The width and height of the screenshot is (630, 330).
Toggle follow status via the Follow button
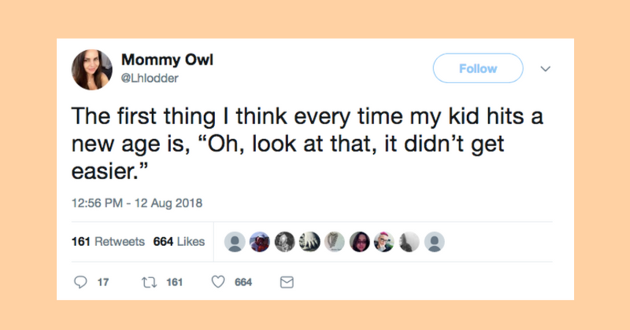478,68
